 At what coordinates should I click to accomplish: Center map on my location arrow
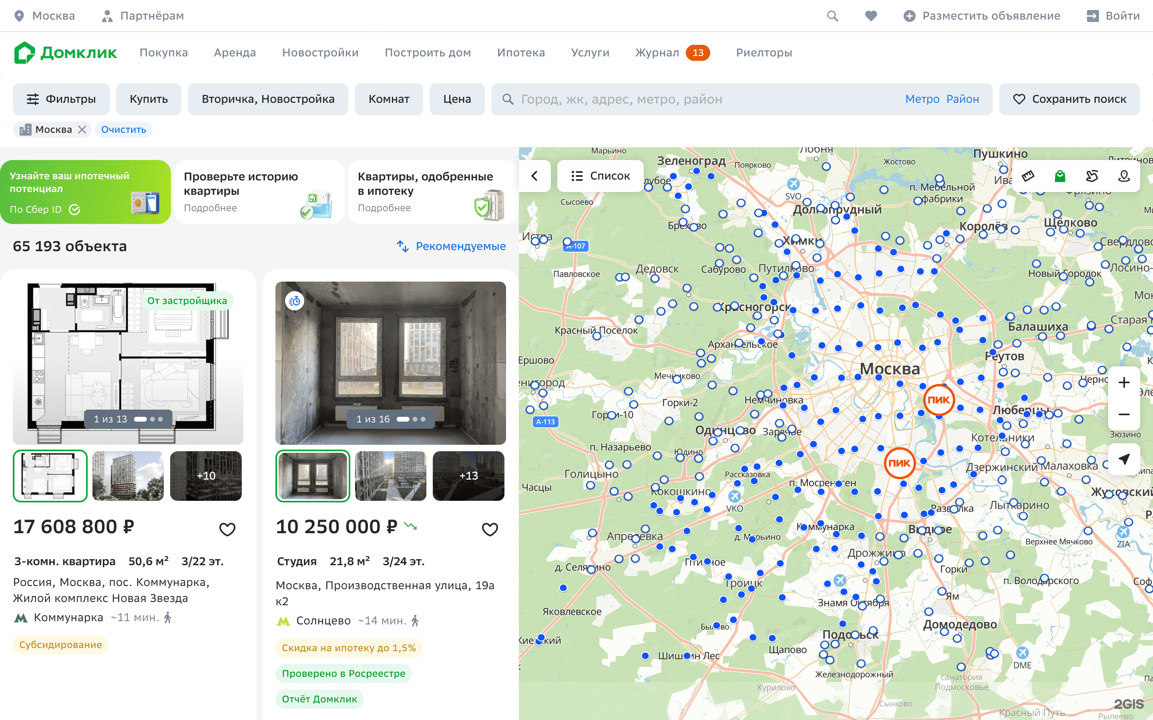[1124, 459]
